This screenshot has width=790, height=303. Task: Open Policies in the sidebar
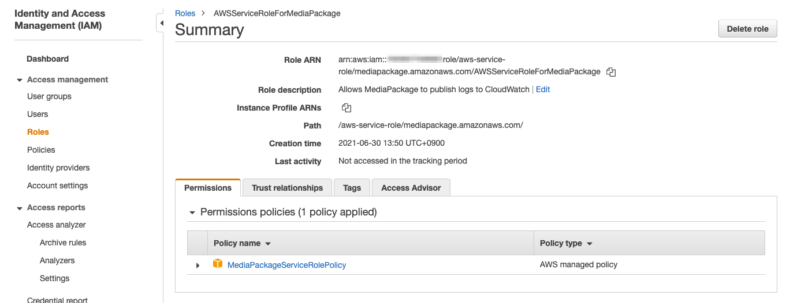(41, 150)
